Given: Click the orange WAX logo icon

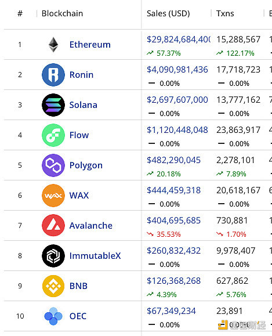Looking at the screenshot, I should (x=53, y=196).
